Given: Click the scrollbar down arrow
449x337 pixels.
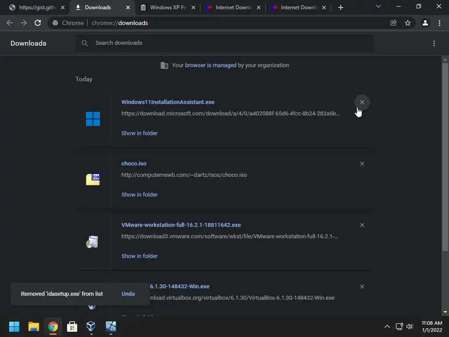Looking at the screenshot, I should 445,312.
